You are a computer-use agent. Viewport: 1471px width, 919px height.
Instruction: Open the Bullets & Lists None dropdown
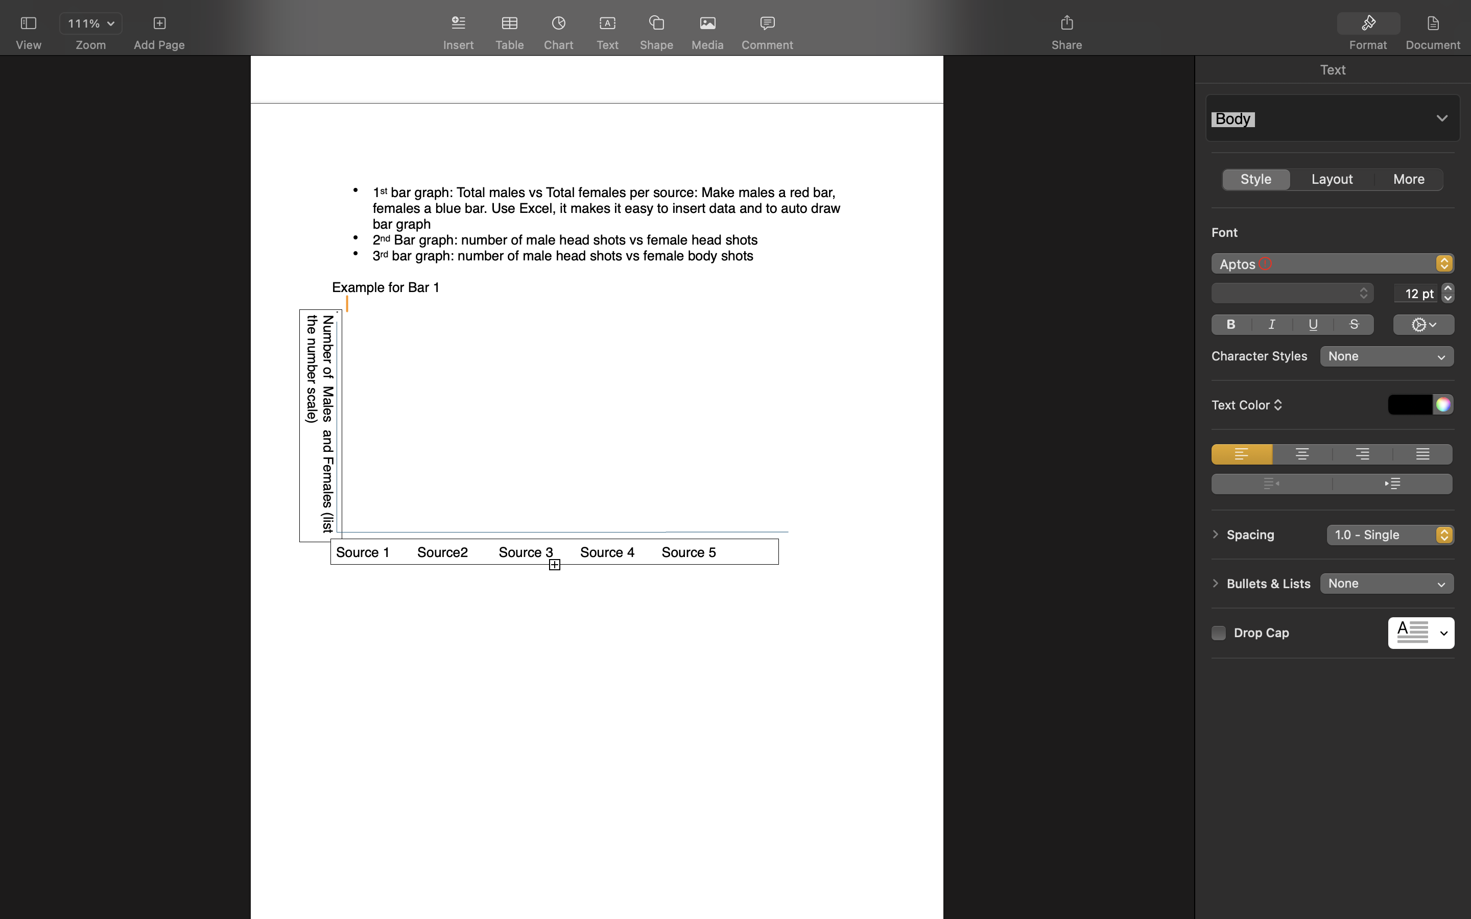tap(1387, 583)
